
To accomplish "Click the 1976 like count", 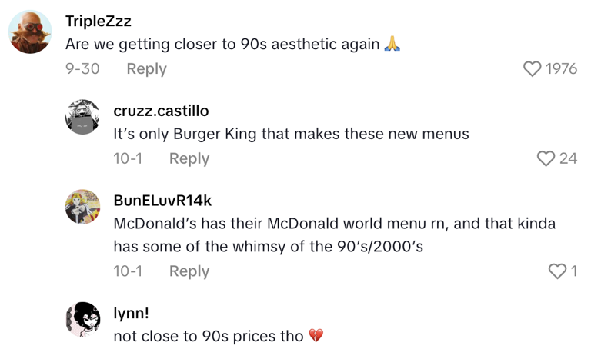I will pyautogui.click(x=561, y=69).
